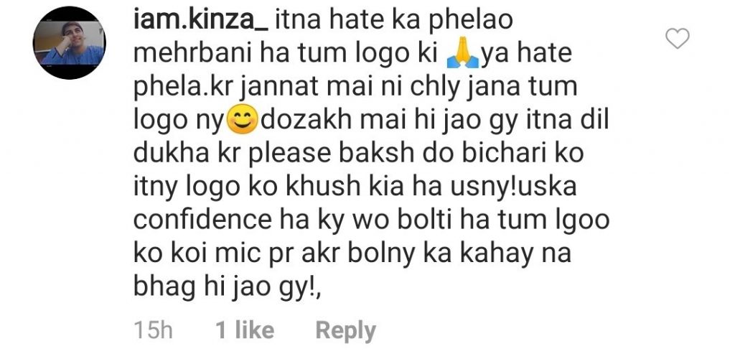
Task: Open iam.kinza_ profile picture
Action: click(x=70, y=42)
